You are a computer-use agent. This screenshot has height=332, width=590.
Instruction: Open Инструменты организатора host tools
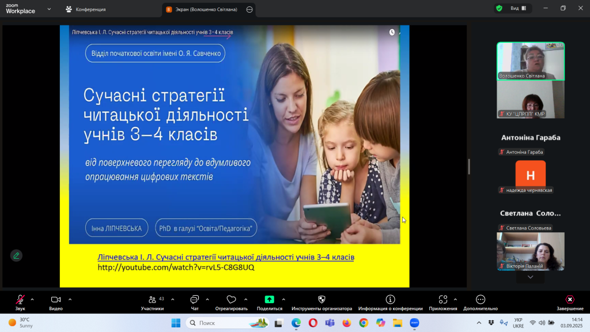point(322,300)
